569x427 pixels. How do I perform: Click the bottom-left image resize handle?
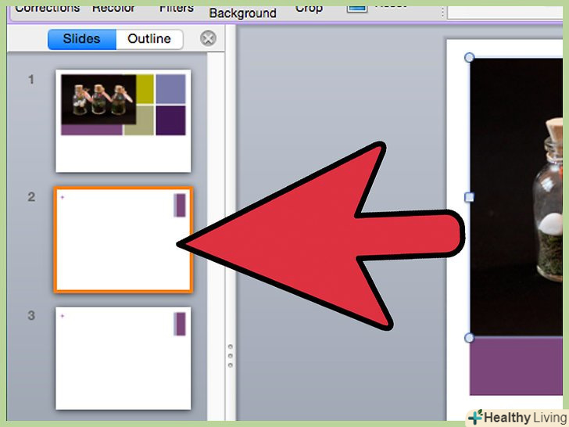point(469,338)
